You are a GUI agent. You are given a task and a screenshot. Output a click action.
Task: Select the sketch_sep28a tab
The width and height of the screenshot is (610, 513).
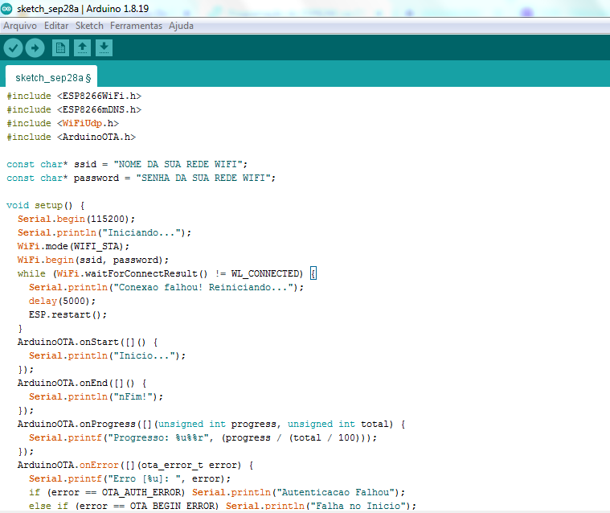51,78
